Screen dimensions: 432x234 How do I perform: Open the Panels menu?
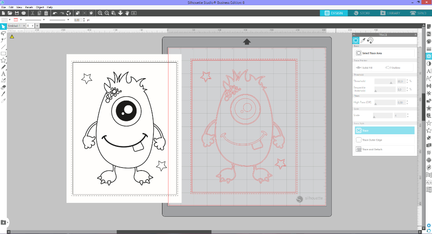[x=29, y=7]
